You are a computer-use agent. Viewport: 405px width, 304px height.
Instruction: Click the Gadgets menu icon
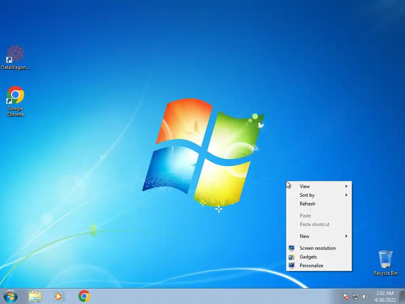pos(291,257)
